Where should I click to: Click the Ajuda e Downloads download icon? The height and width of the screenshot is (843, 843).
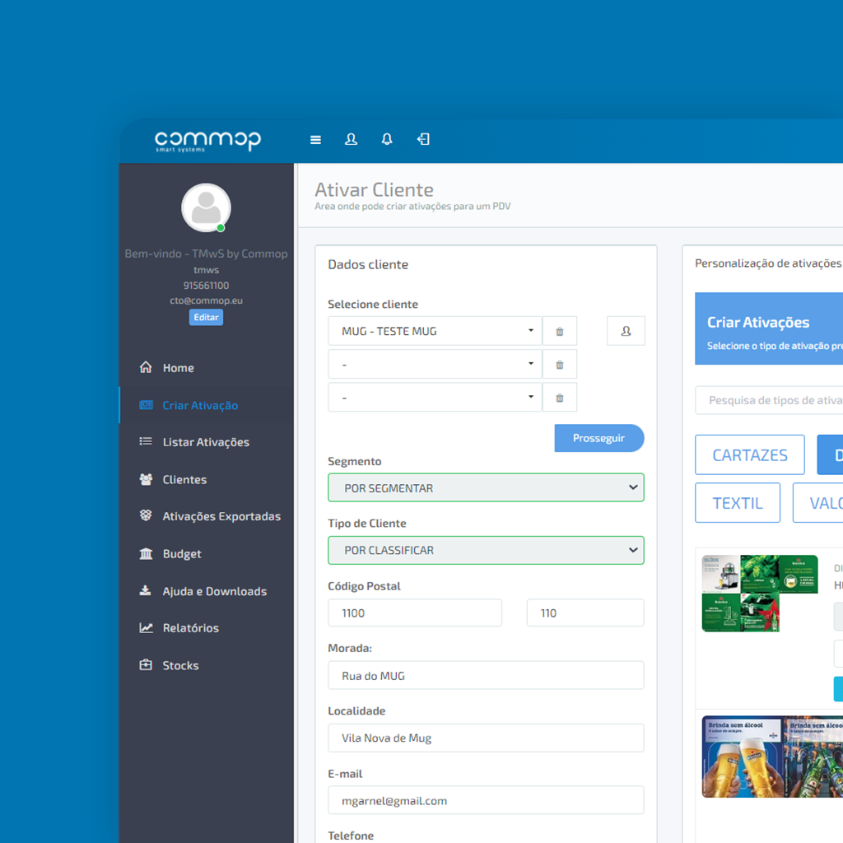[x=145, y=590]
